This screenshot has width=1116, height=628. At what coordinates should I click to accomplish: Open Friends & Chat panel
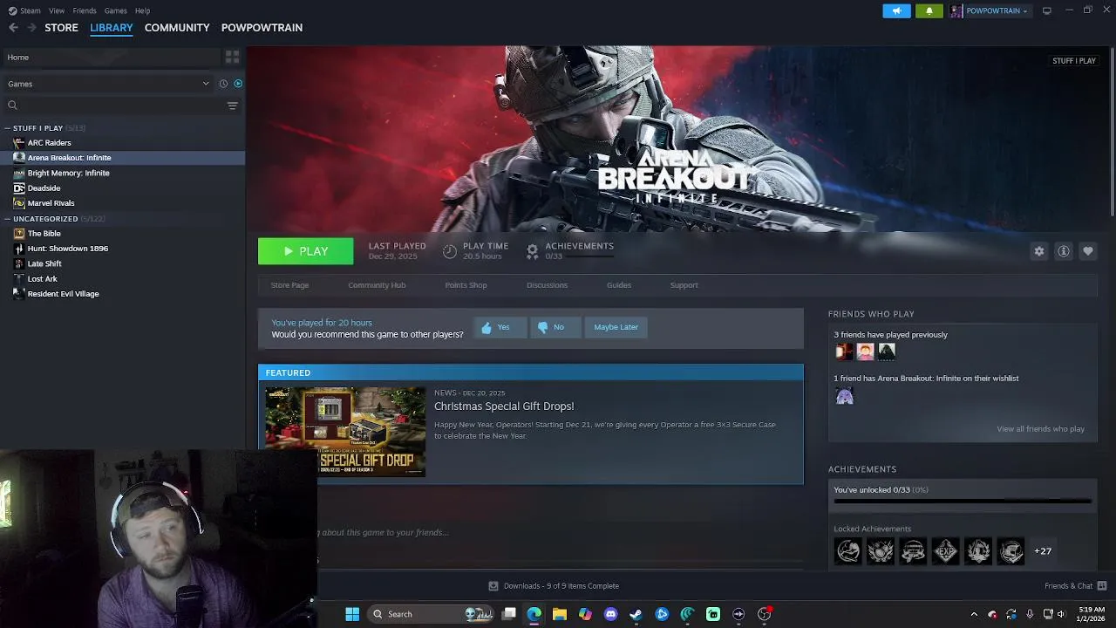(x=1076, y=586)
